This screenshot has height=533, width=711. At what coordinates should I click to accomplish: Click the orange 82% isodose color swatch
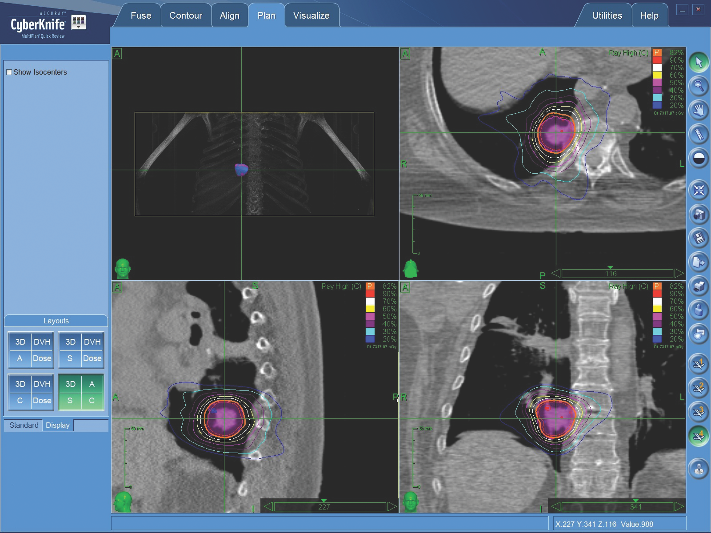pos(657,52)
